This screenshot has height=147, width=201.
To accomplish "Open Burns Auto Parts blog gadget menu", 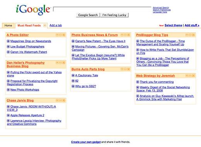I will [122, 69].
